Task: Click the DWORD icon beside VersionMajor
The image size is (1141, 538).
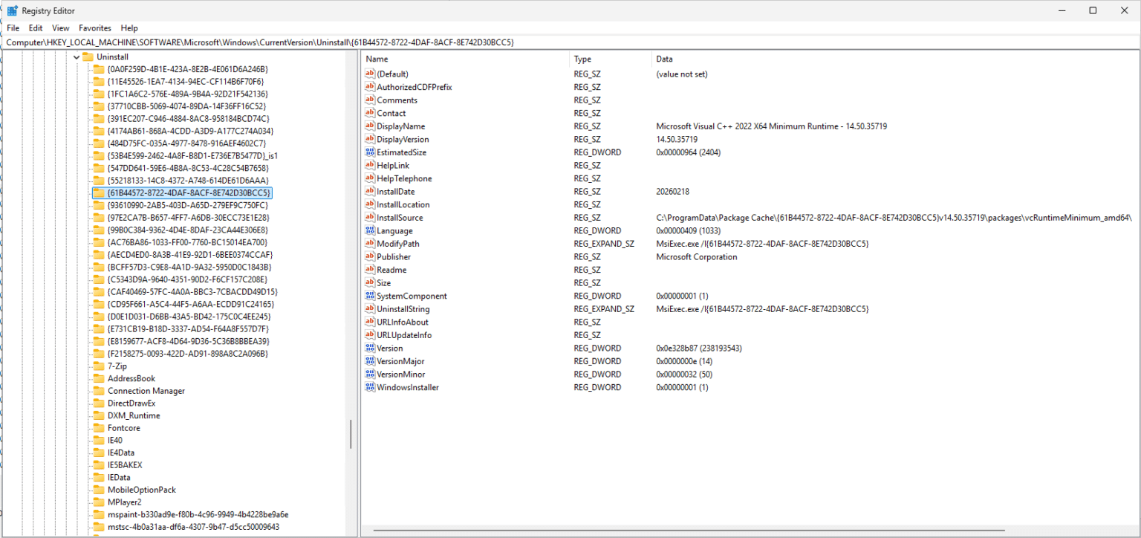Action: 370,361
